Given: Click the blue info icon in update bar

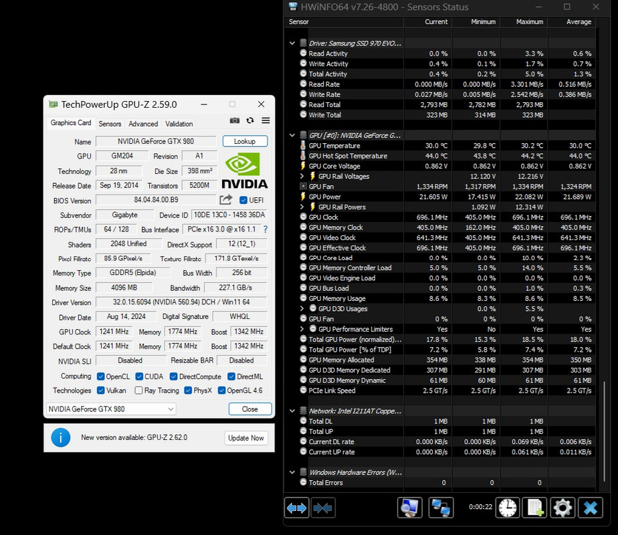Looking at the screenshot, I should tap(61, 437).
